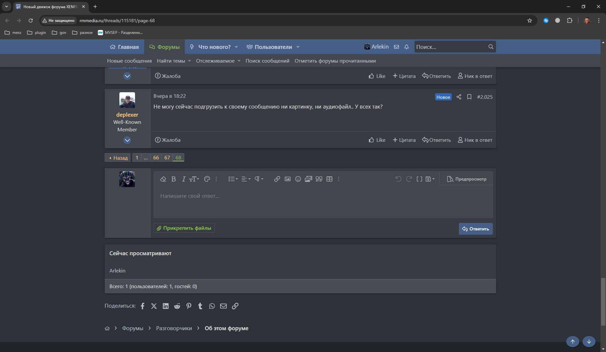Screen dimensions: 606x352
Task: Submit reply with the Ответить button
Action: point(476,229)
